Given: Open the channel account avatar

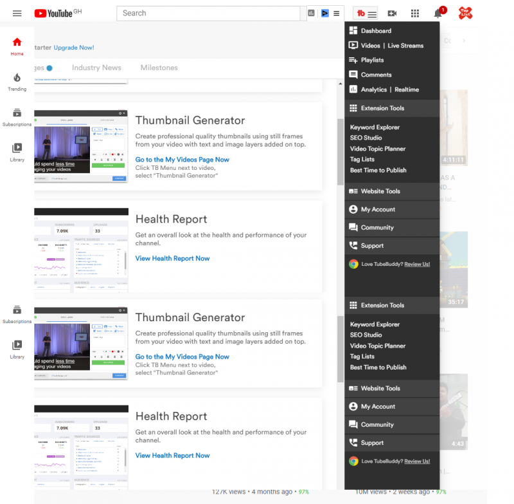Looking at the screenshot, I should (466, 14).
